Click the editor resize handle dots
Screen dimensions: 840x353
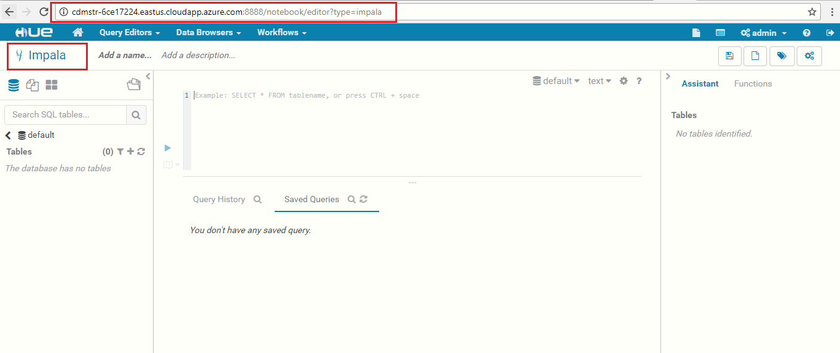click(x=412, y=182)
